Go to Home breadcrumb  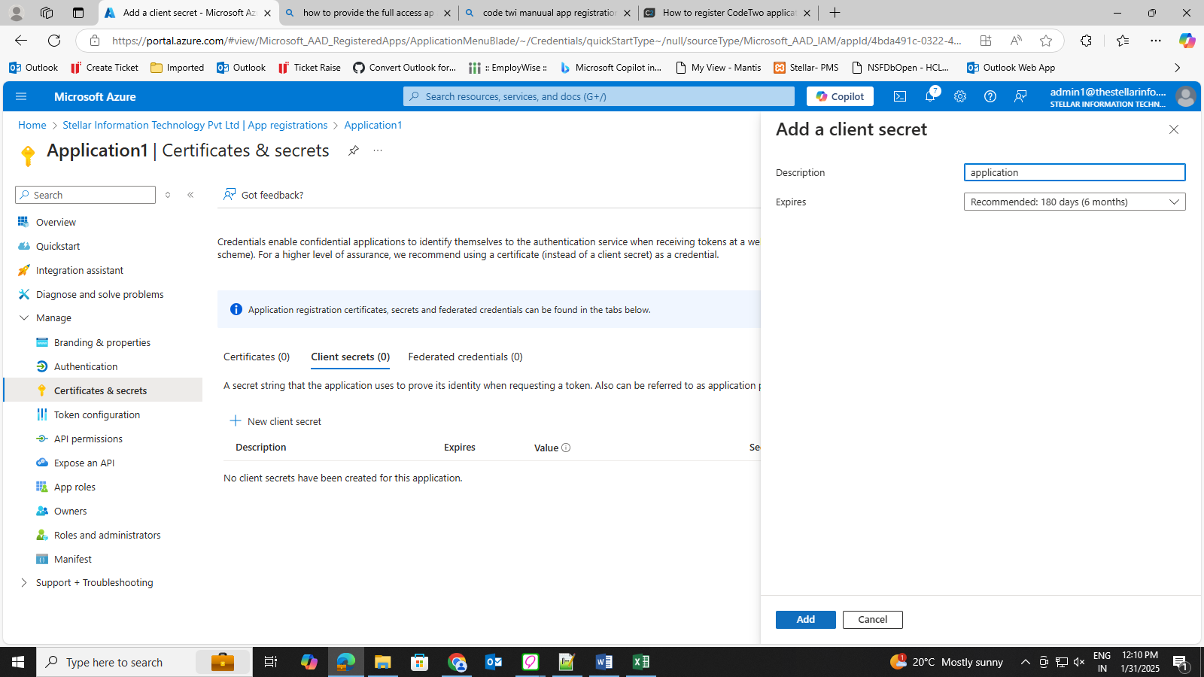32,125
